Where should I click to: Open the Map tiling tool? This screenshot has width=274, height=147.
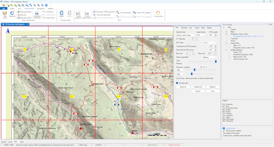click(5, 15)
